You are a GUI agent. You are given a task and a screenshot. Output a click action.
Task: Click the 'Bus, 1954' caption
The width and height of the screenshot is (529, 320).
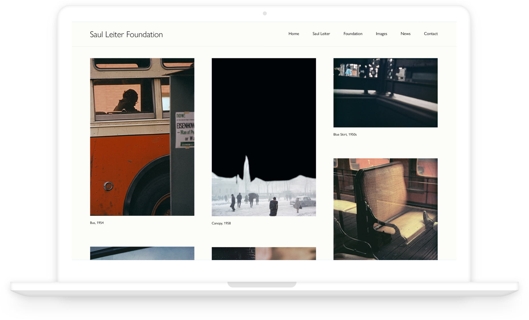(97, 223)
